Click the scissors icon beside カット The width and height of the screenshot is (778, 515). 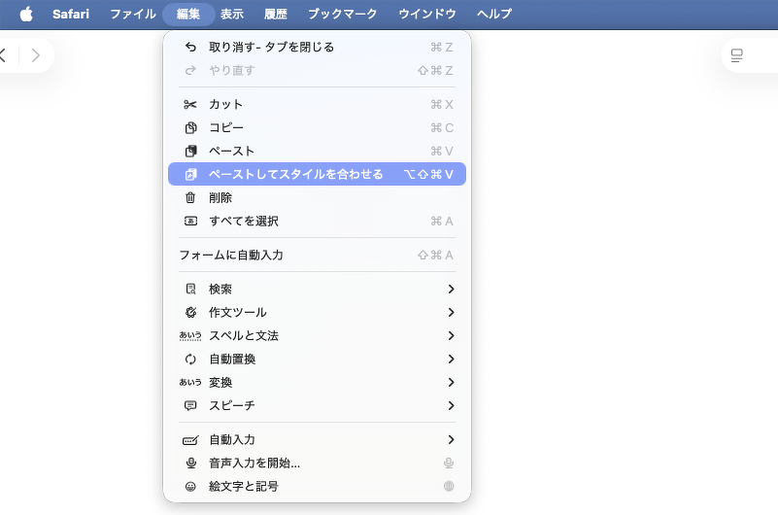click(190, 104)
